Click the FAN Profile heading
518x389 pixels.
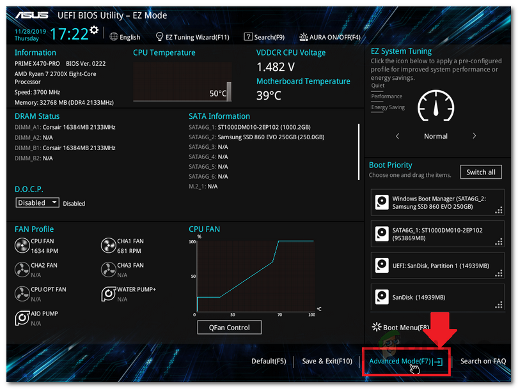[34, 229]
